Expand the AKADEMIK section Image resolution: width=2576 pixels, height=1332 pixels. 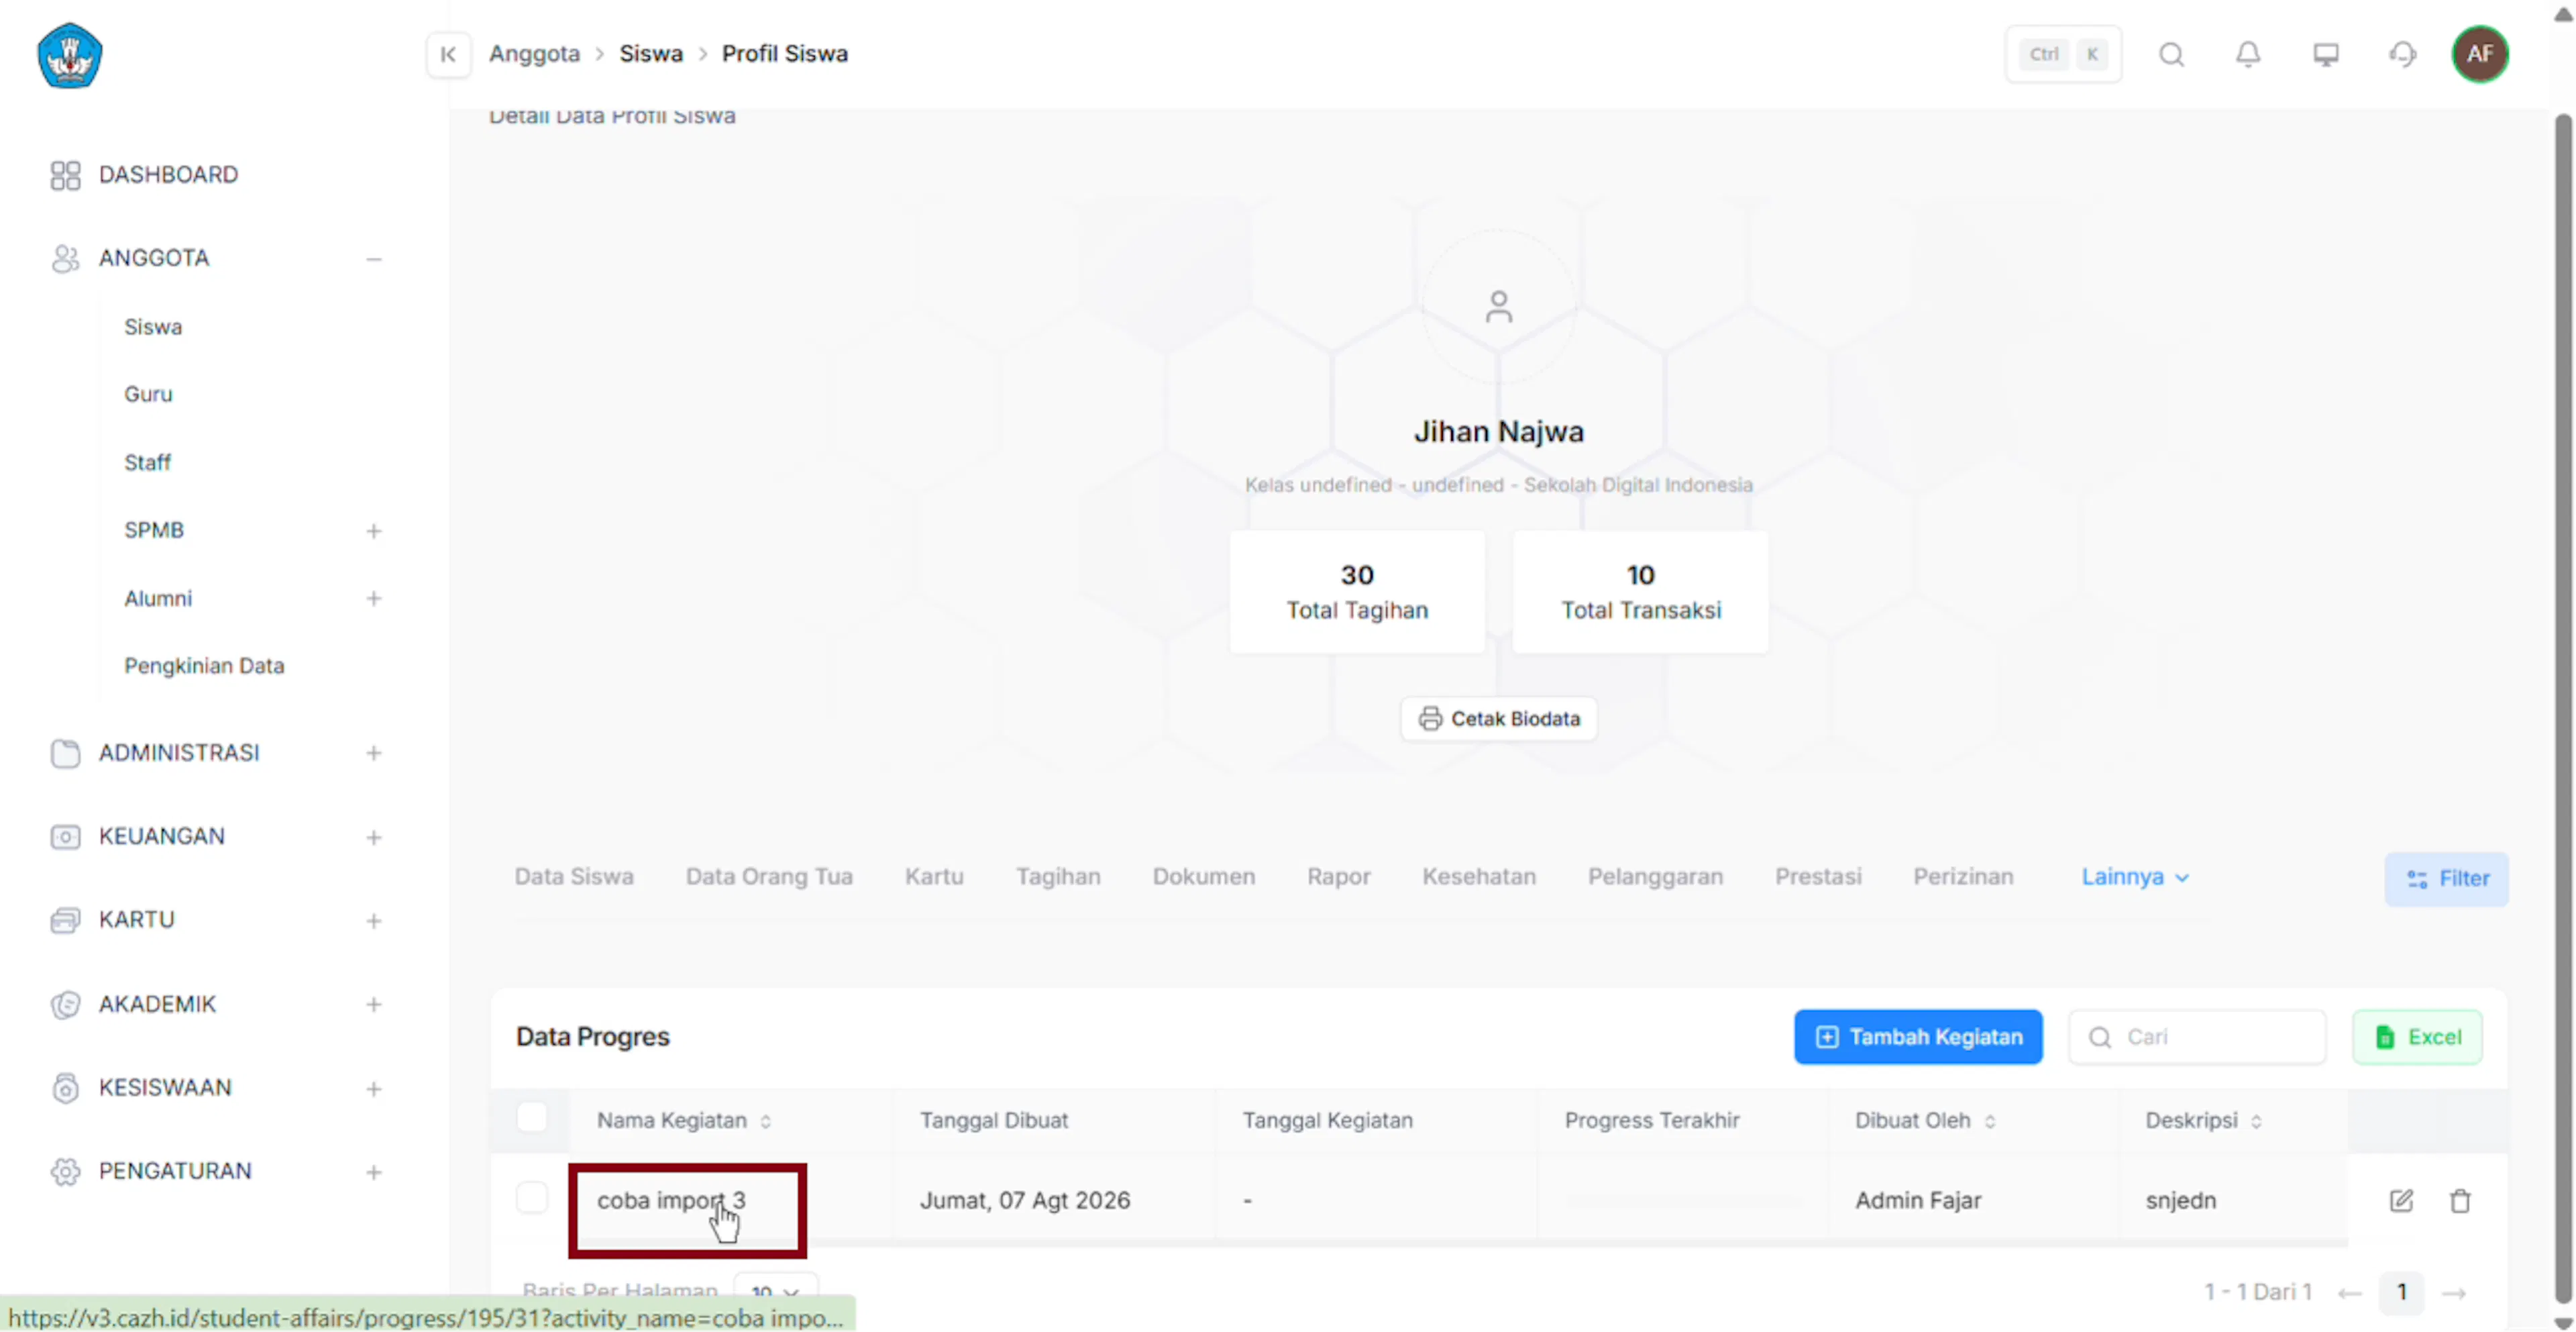pyautogui.click(x=373, y=1004)
